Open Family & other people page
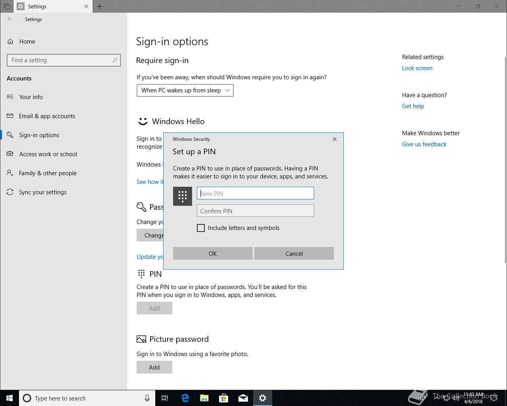Screen dimensions: 507x406 (x=48, y=173)
